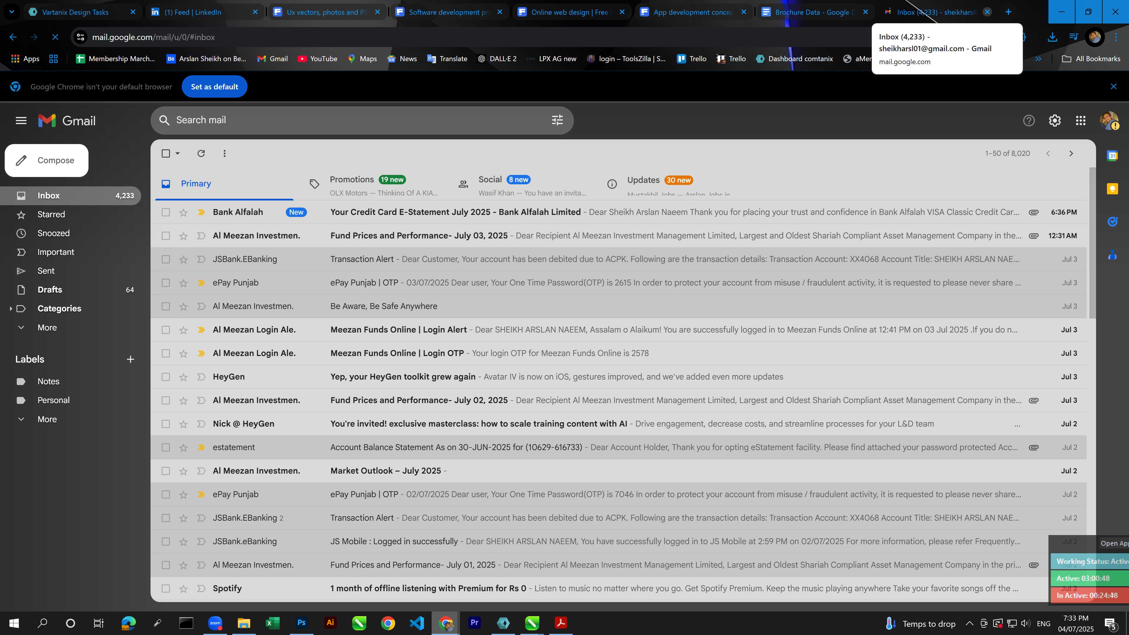1129x635 pixels.
Task: Switch to the Primary inbox tab
Action: [224, 184]
